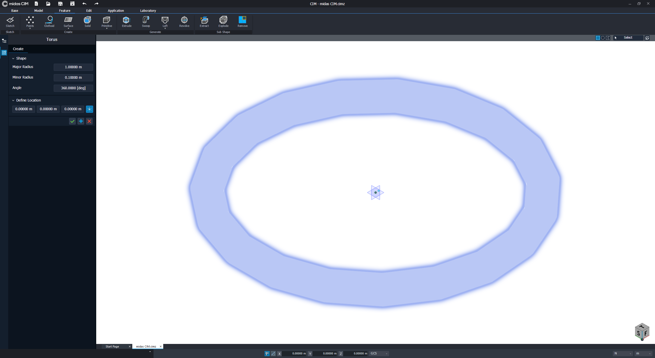Click the Sweep tool icon

pyautogui.click(x=146, y=21)
